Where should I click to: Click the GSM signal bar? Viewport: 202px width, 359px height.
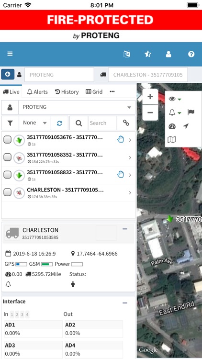47,264
